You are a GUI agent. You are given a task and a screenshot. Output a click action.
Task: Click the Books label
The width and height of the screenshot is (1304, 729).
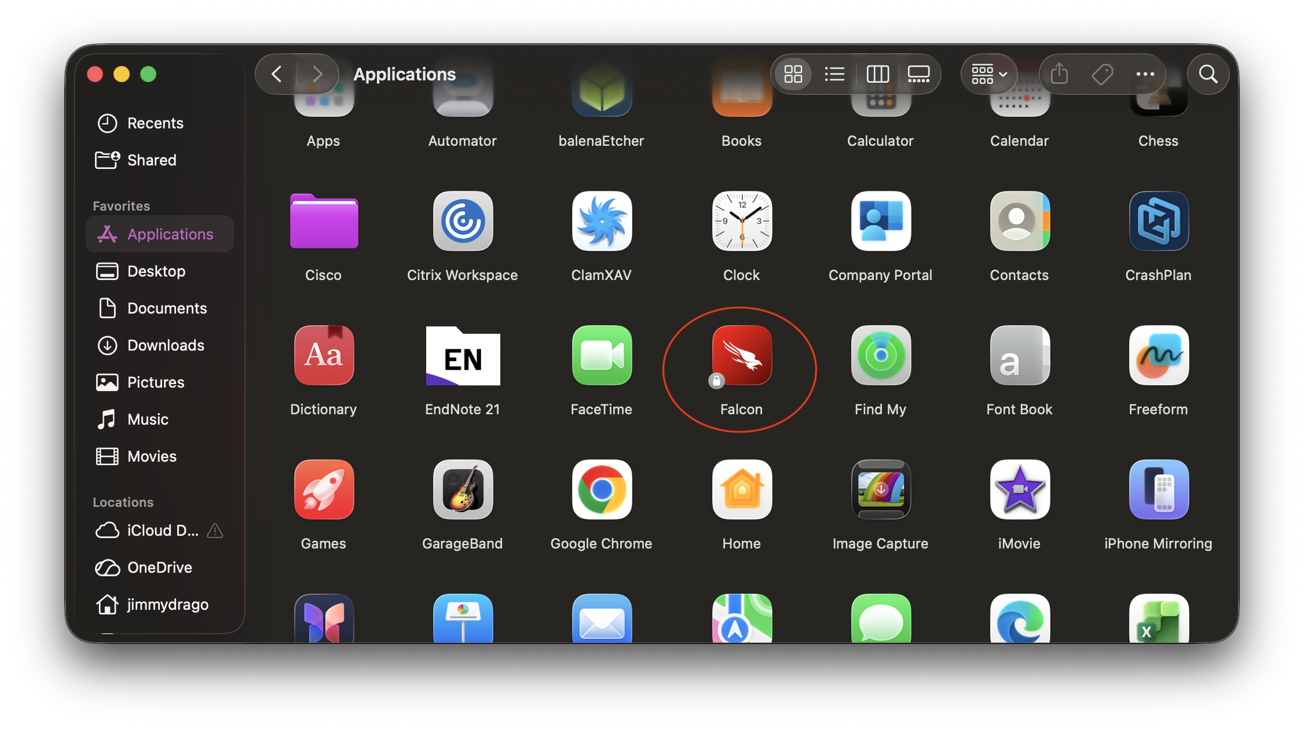tap(741, 141)
